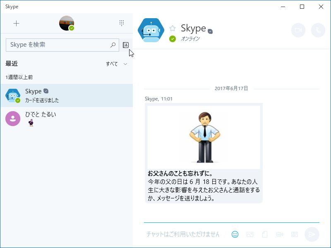Screen dimensions: 331x248
Task: Open the Skype bot profile picture in header
Action: 151,30
